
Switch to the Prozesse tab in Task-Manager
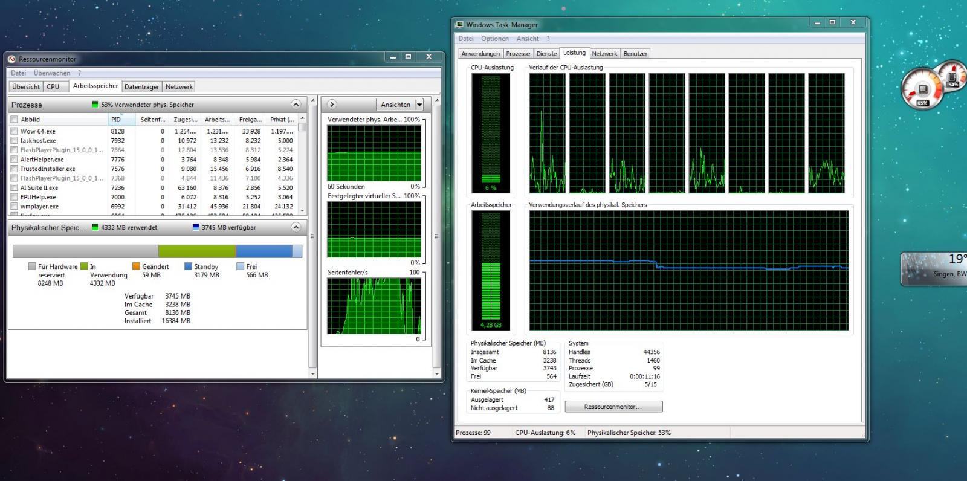coord(518,54)
